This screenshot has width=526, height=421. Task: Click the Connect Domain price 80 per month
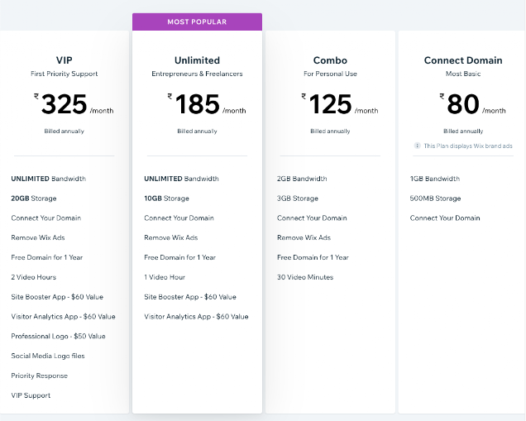point(473,104)
